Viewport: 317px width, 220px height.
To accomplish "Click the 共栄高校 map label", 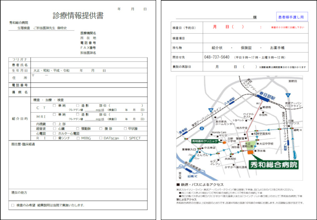I will coord(230,159).
